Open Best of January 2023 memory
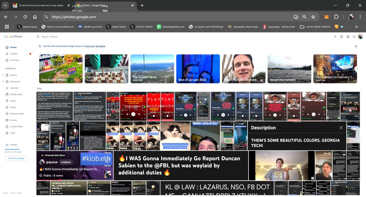The height and width of the screenshot is (197, 366). click(x=198, y=69)
